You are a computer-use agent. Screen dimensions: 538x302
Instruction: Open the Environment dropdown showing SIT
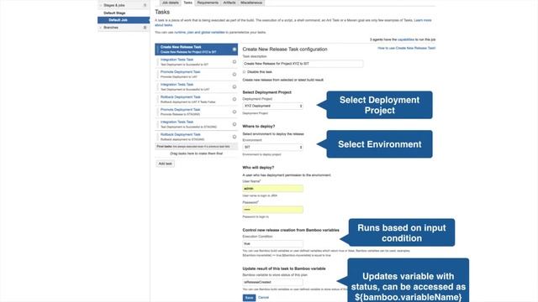point(272,148)
